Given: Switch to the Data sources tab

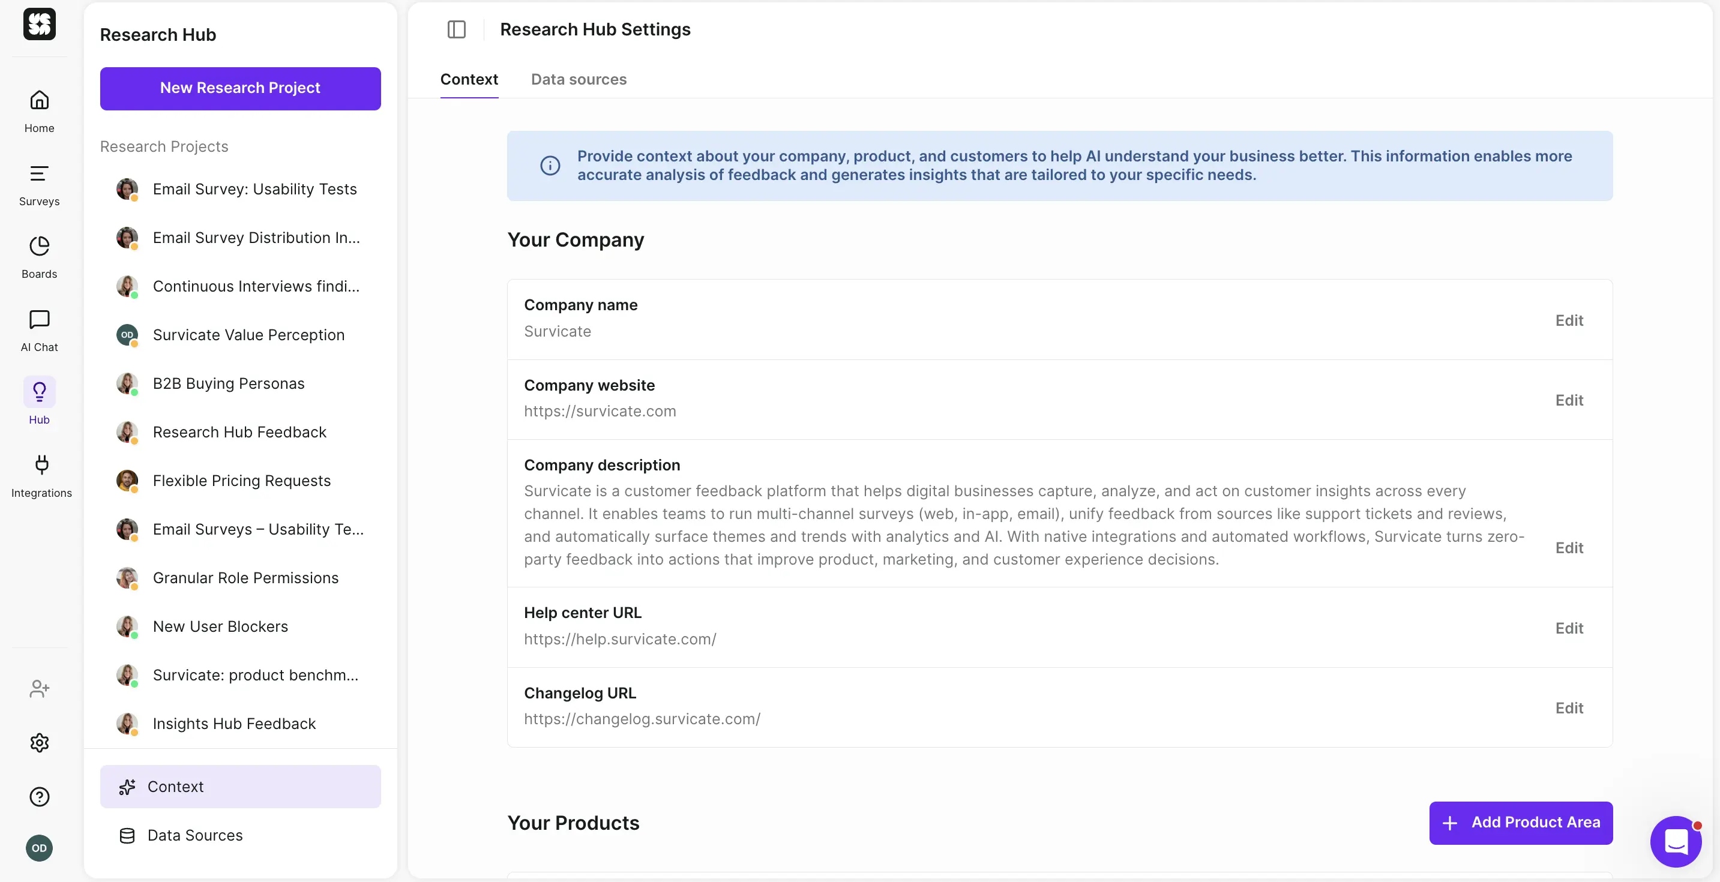Looking at the screenshot, I should [578, 79].
